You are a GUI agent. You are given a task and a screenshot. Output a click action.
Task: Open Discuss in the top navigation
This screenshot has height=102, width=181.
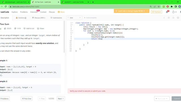(52, 12)
